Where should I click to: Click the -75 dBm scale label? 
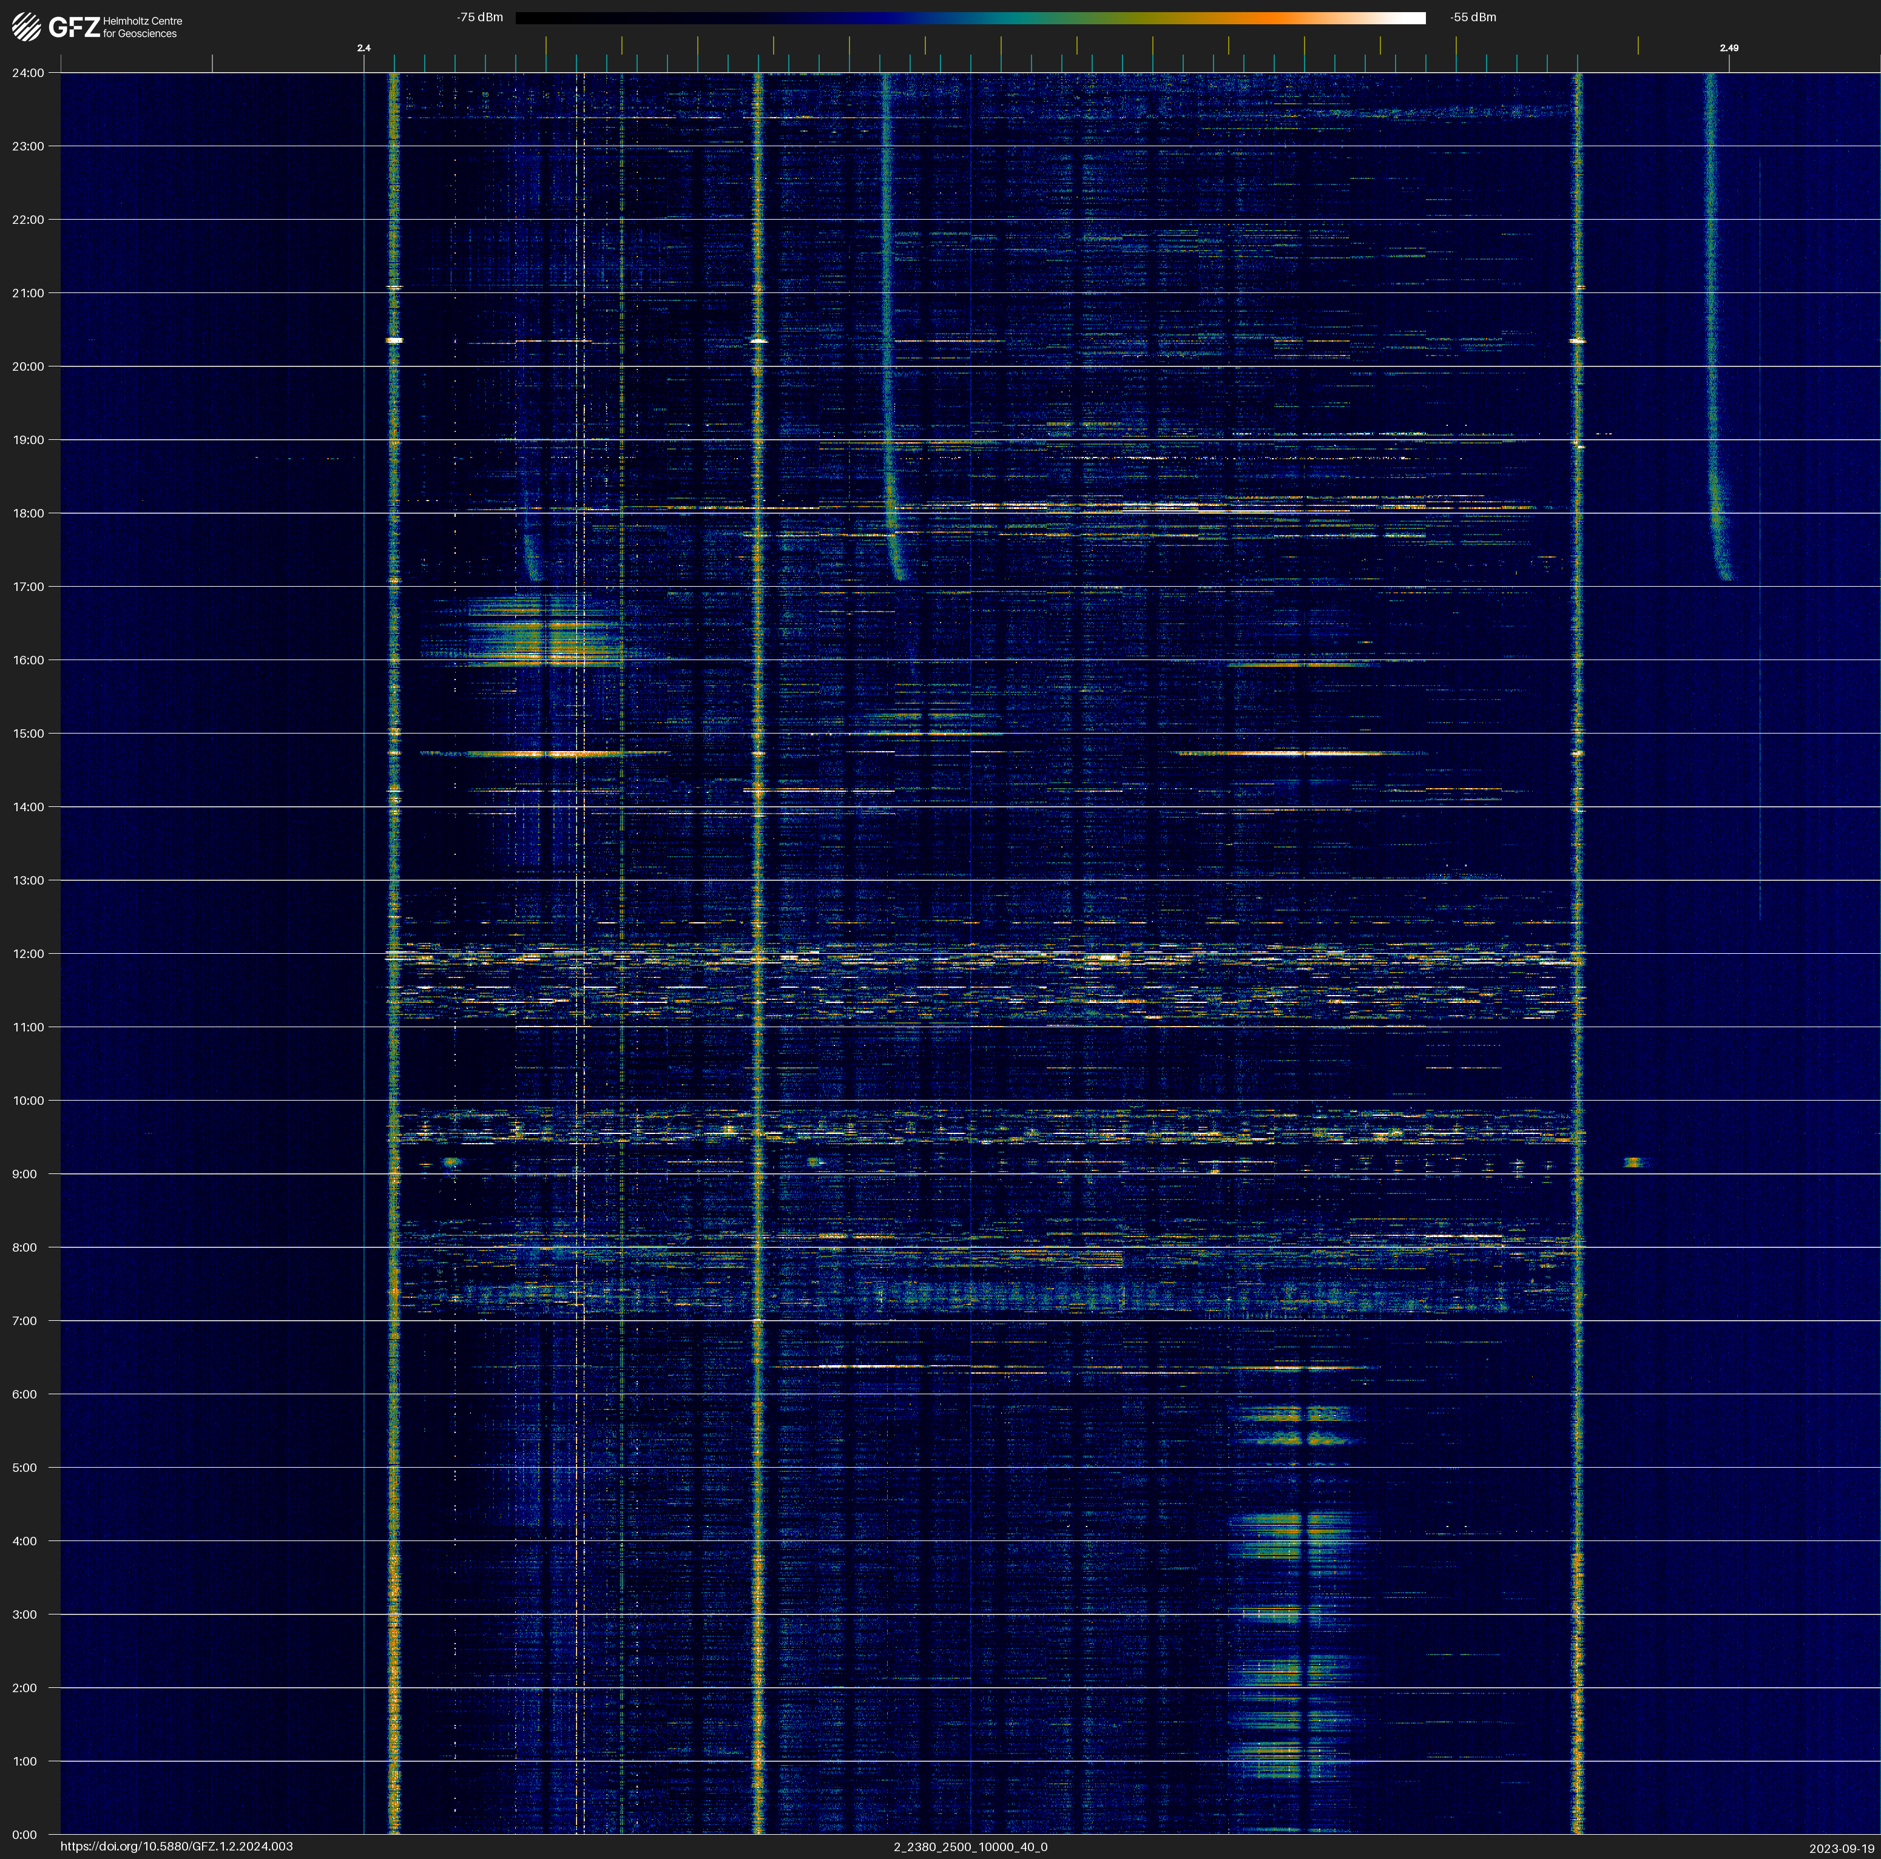[479, 18]
